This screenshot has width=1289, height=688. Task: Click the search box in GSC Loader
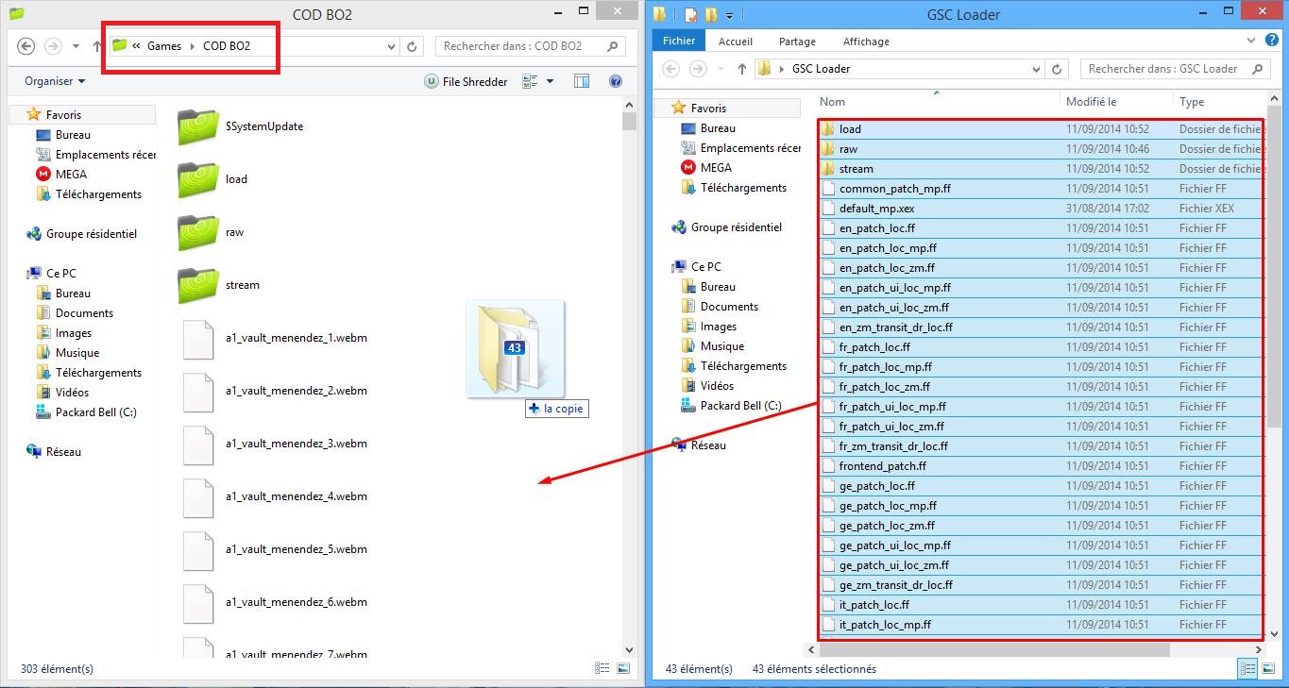click(x=1167, y=69)
